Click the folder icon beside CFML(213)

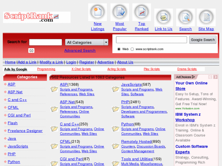point(54,146)
